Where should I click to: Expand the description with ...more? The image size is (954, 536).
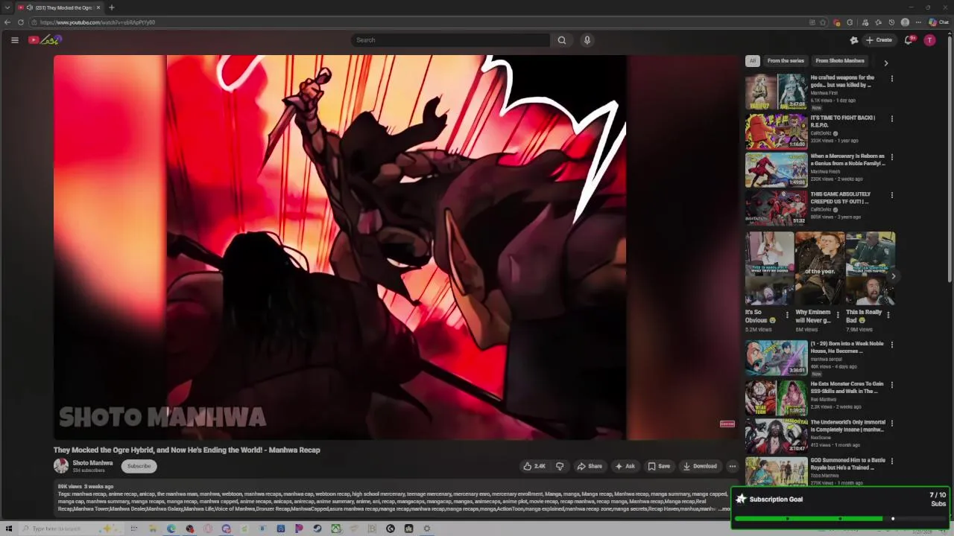coord(725,509)
